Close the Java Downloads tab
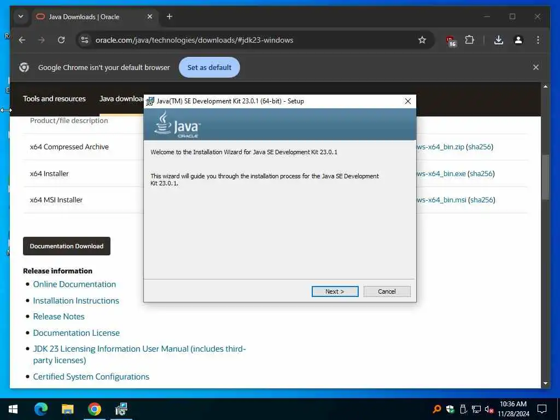Viewport: 560px width, 420px height. [x=150, y=16]
